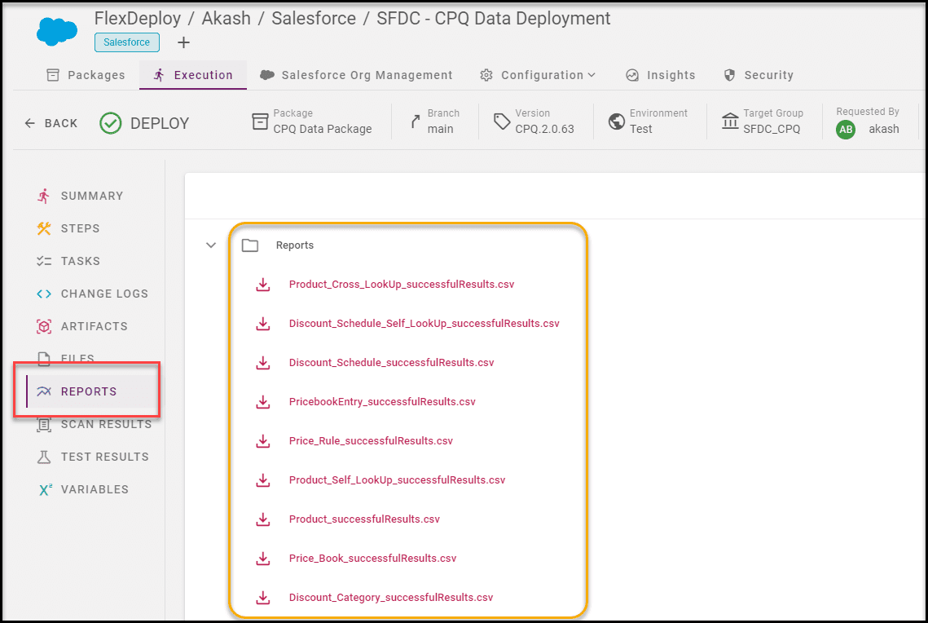Viewport: 928px width, 623px height.
Task: Click the Branch arrow icon
Action: tap(416, 122)
